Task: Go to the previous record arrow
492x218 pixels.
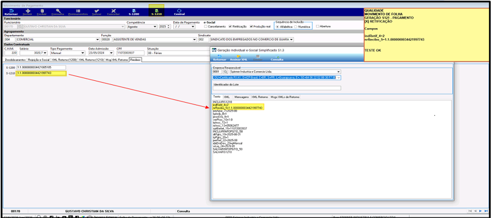Action: click(475, 211)
